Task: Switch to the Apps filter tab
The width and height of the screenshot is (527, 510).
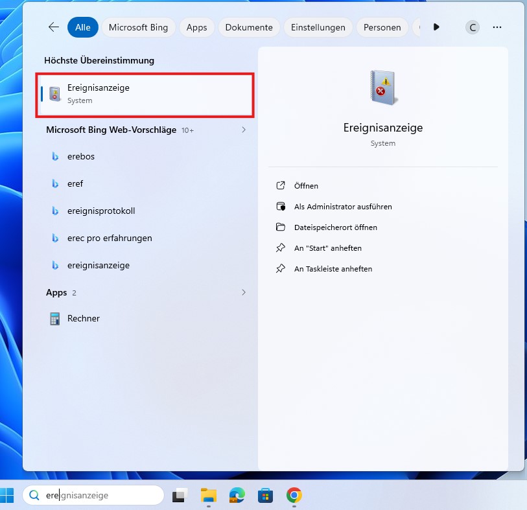Action: (x=196, y=27)
